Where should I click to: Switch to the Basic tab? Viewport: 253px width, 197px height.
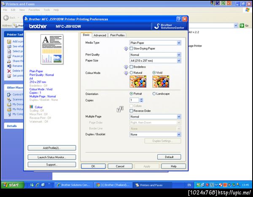click(x=86, y=35)
